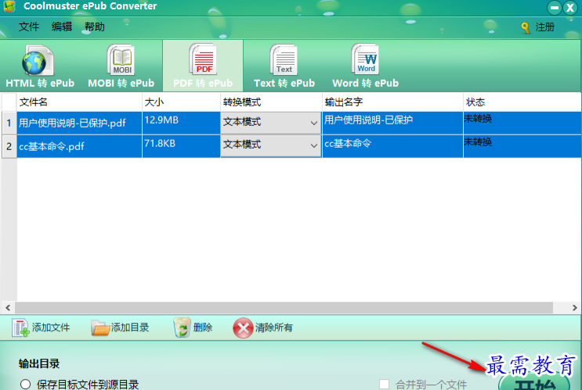Click the horizontal scrollbar right arrow
Screen dimensions: 582x390
pyautogui.click(x=575, y=307)
